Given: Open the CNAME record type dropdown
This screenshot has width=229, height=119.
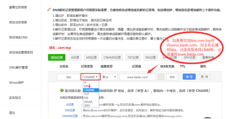Looking at the screenshot, I should 91,77.
